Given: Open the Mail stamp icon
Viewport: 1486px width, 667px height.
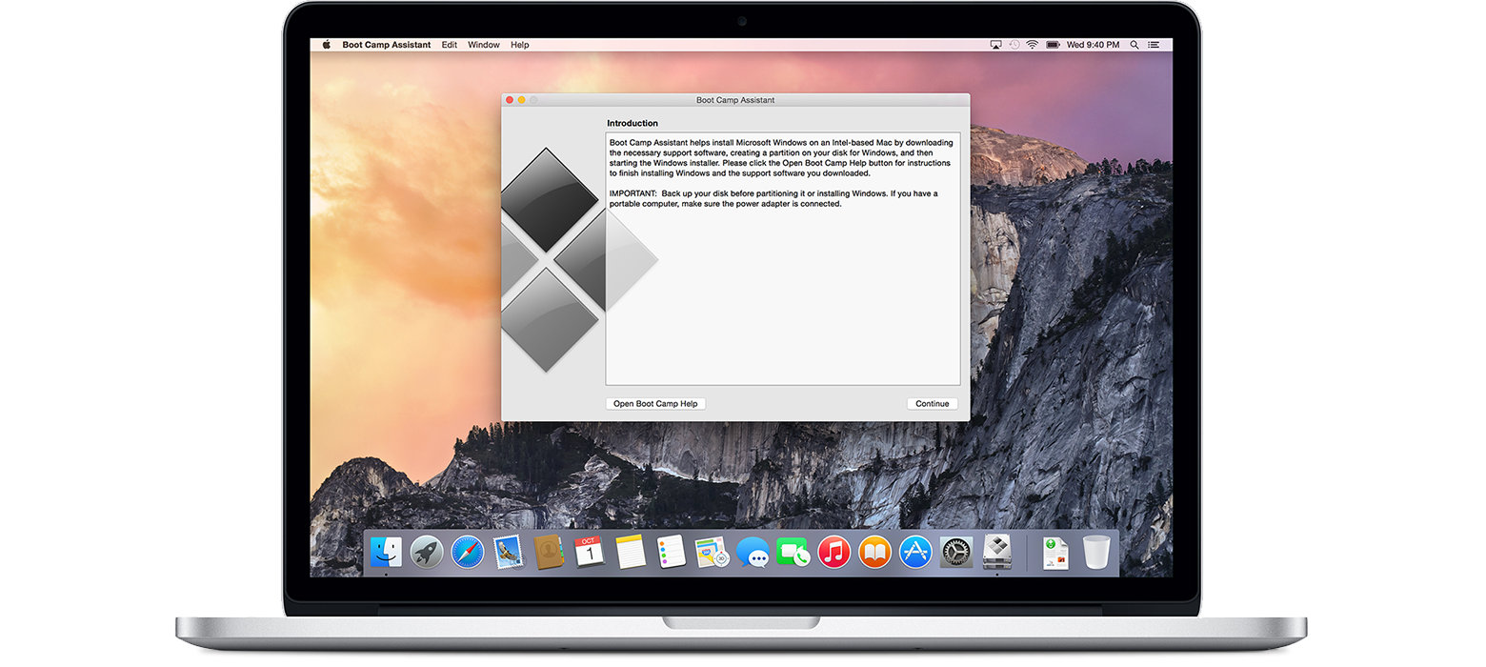Looking at the screenshot, I should [x=509, y=552].
